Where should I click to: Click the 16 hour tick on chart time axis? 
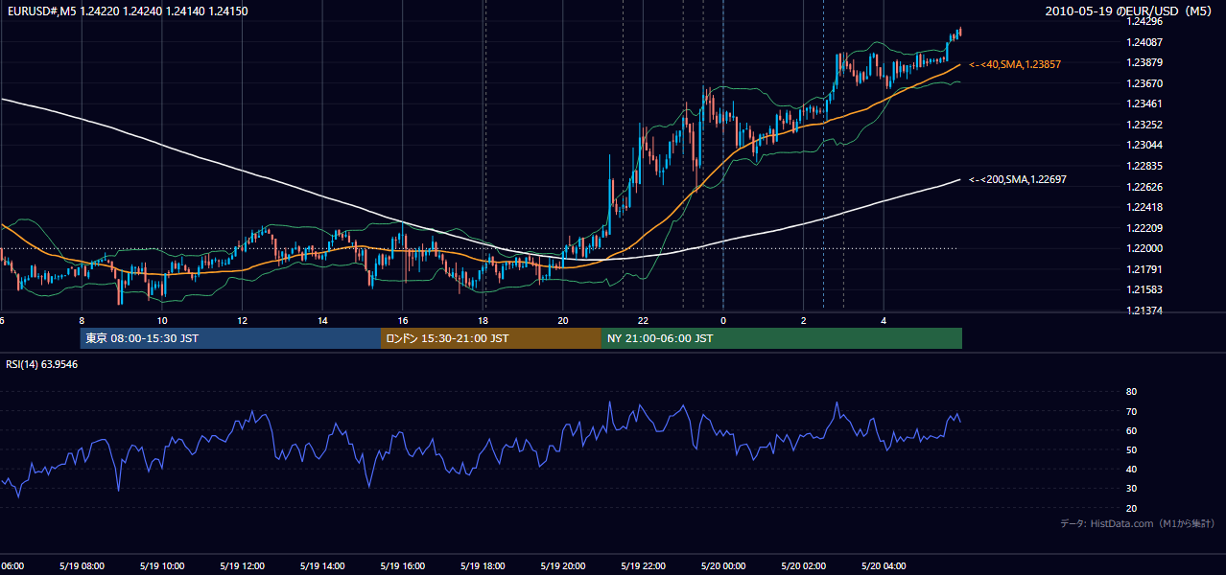tap(403, 320)
